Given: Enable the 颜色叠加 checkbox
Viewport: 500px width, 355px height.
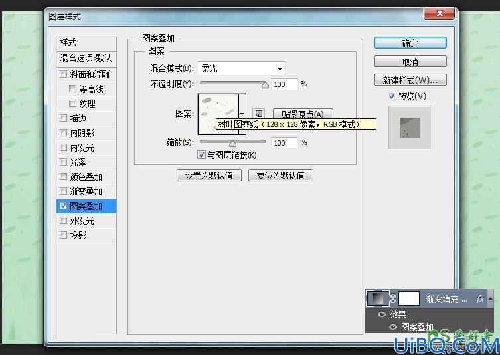Looking at the screenshot, I should coord(64,177).
